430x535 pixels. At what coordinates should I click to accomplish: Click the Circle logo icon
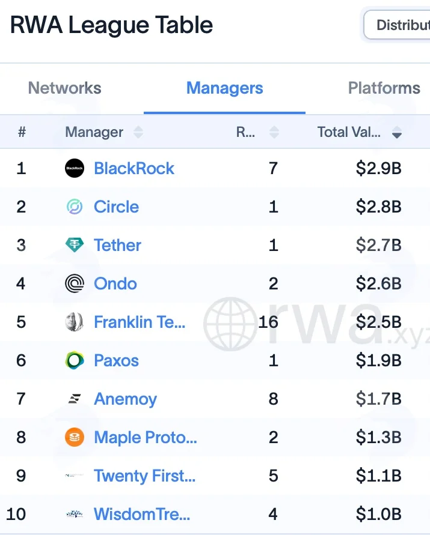pyautogui.click(x=75, y=207)
